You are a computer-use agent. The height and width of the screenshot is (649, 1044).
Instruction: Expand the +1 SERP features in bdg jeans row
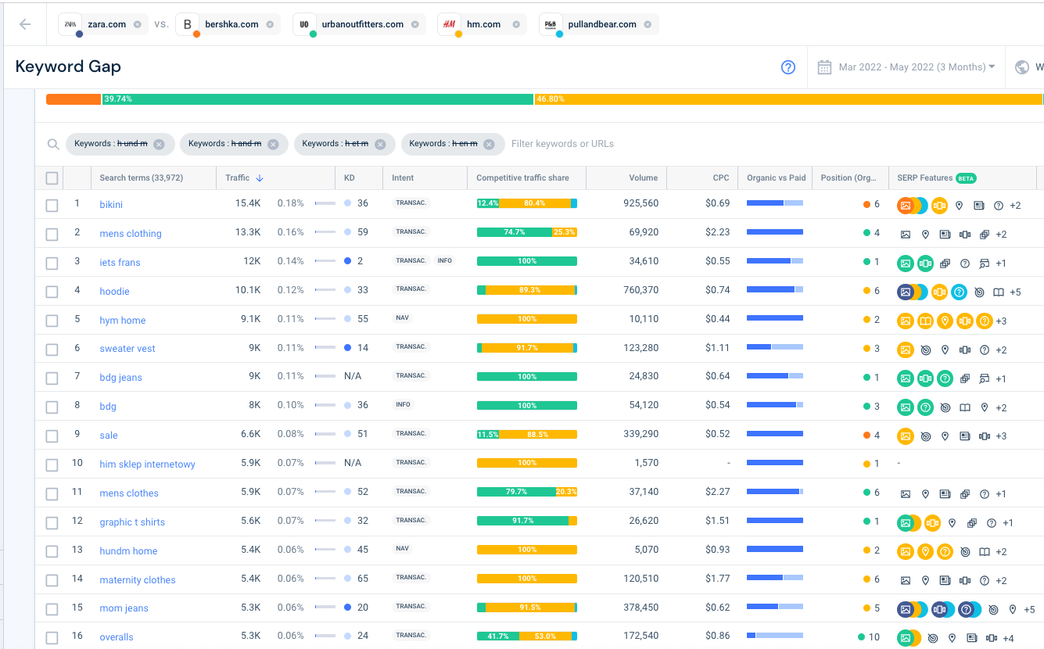tap(1001, 379)
